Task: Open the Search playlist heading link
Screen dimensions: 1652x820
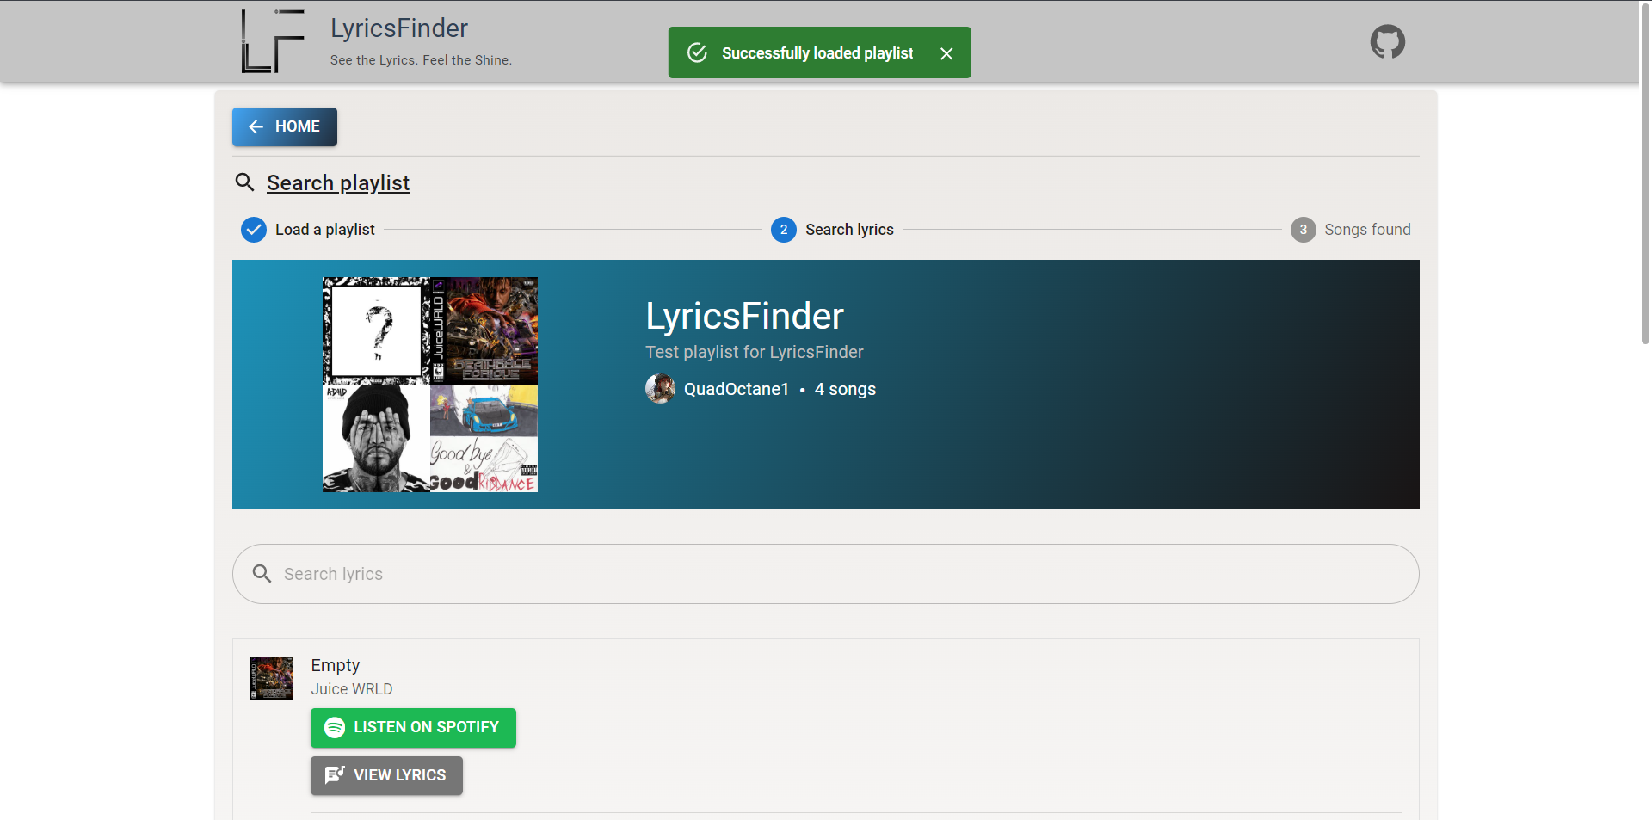Action: 338,182
